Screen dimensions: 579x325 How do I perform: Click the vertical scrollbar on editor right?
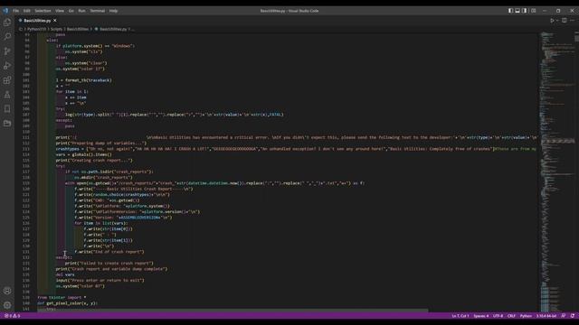click(x=577, y=36)
